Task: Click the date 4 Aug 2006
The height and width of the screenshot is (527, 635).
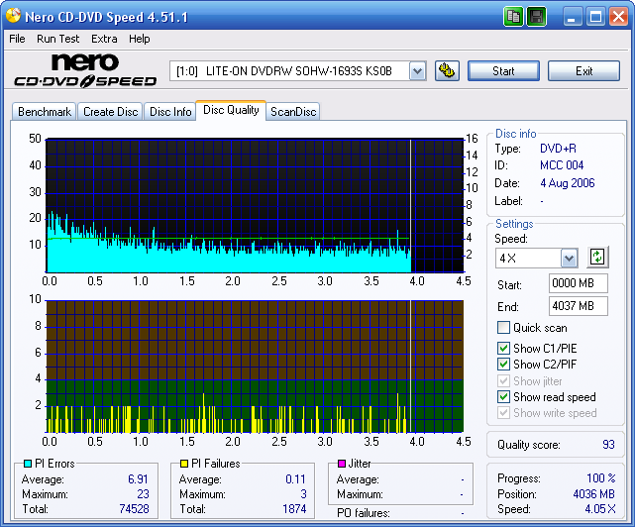Action: 568,183
